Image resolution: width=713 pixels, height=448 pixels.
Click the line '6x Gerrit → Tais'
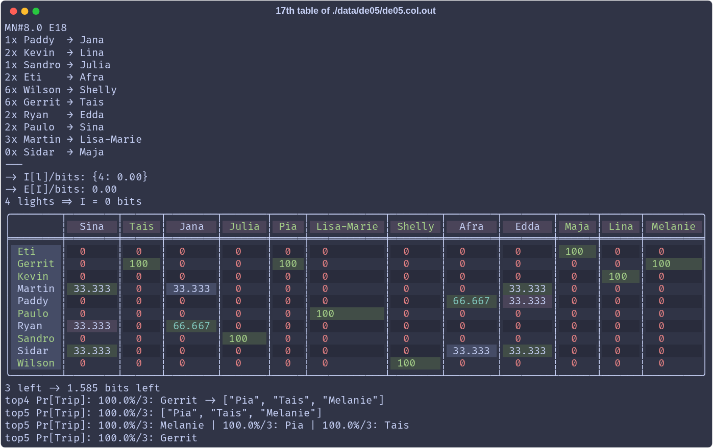pos(55,102)
